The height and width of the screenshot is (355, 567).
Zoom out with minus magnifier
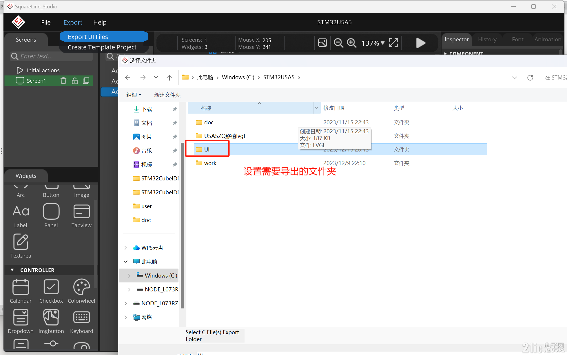338,43
